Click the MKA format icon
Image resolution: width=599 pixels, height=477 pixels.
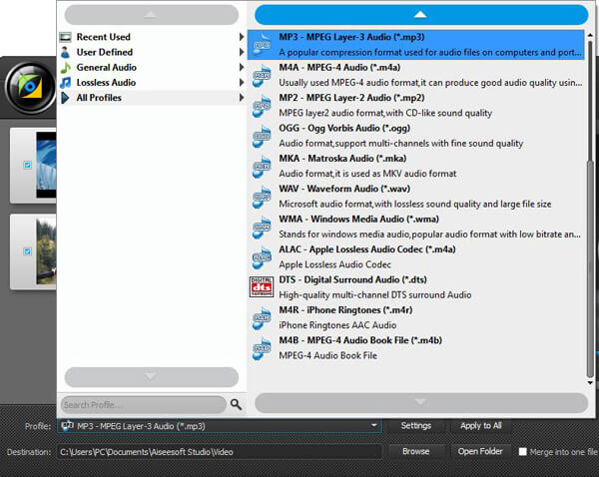click(262, 166)
